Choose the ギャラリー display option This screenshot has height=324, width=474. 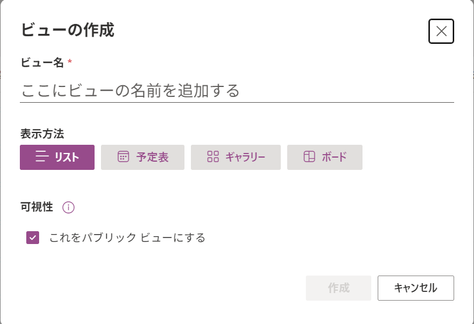(x=236, y=157)
